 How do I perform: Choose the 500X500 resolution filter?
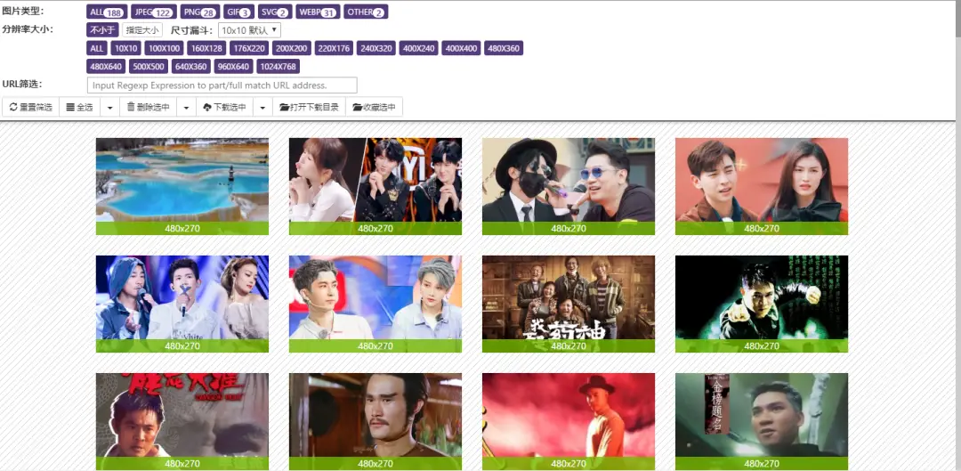[x=149, y=66]
